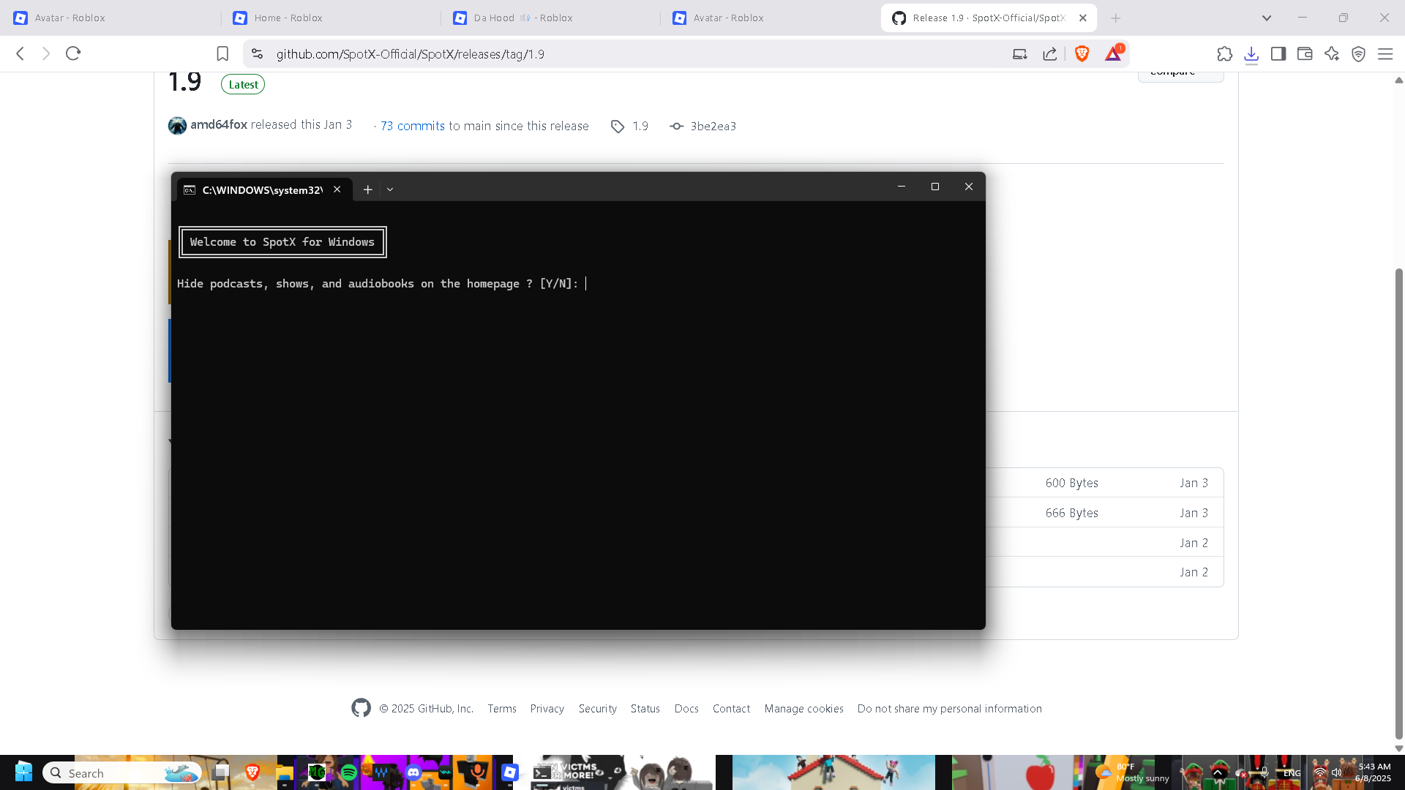Open Docs footer link
Viewport: 1405px width, 790px height.
click(x=686, y=709)
